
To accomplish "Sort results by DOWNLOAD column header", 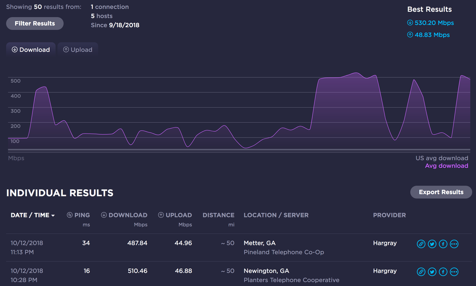I will coord(124,215).
